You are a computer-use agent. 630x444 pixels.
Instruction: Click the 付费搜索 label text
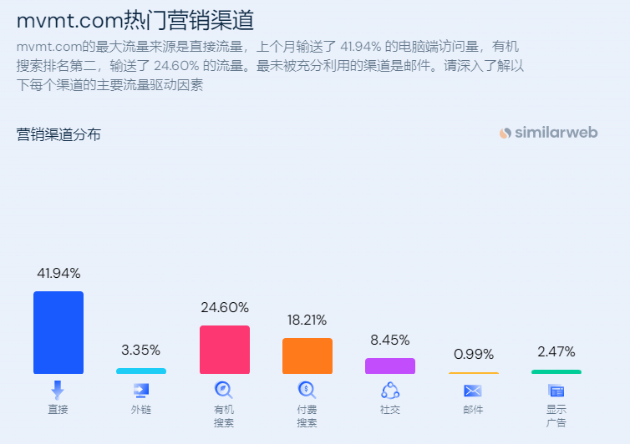pyautogui.click(x=307, y=416)
